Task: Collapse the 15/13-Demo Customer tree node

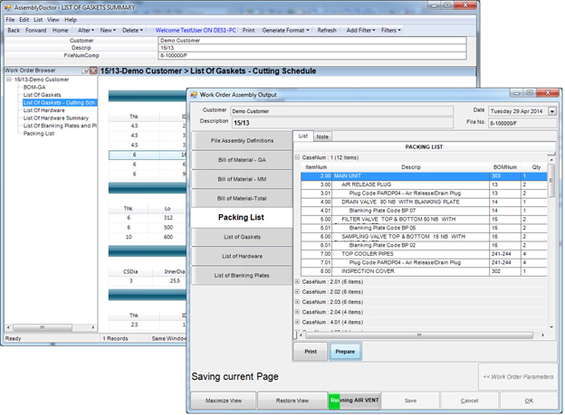Action: coord(8,80)
